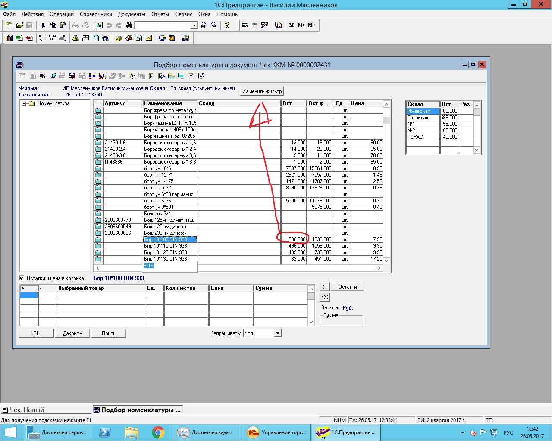Click the context help pointer icon
Viewport: 552px width, 441px height.
201,76
